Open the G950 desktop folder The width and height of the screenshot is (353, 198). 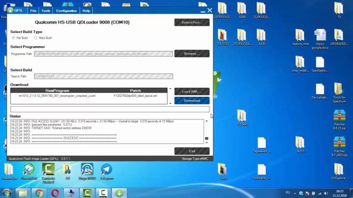pos(242,10)
